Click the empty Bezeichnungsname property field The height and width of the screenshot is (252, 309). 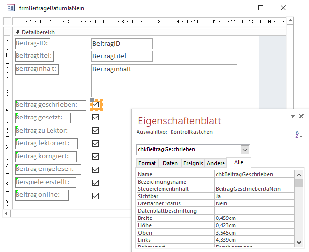coord(255,182)
